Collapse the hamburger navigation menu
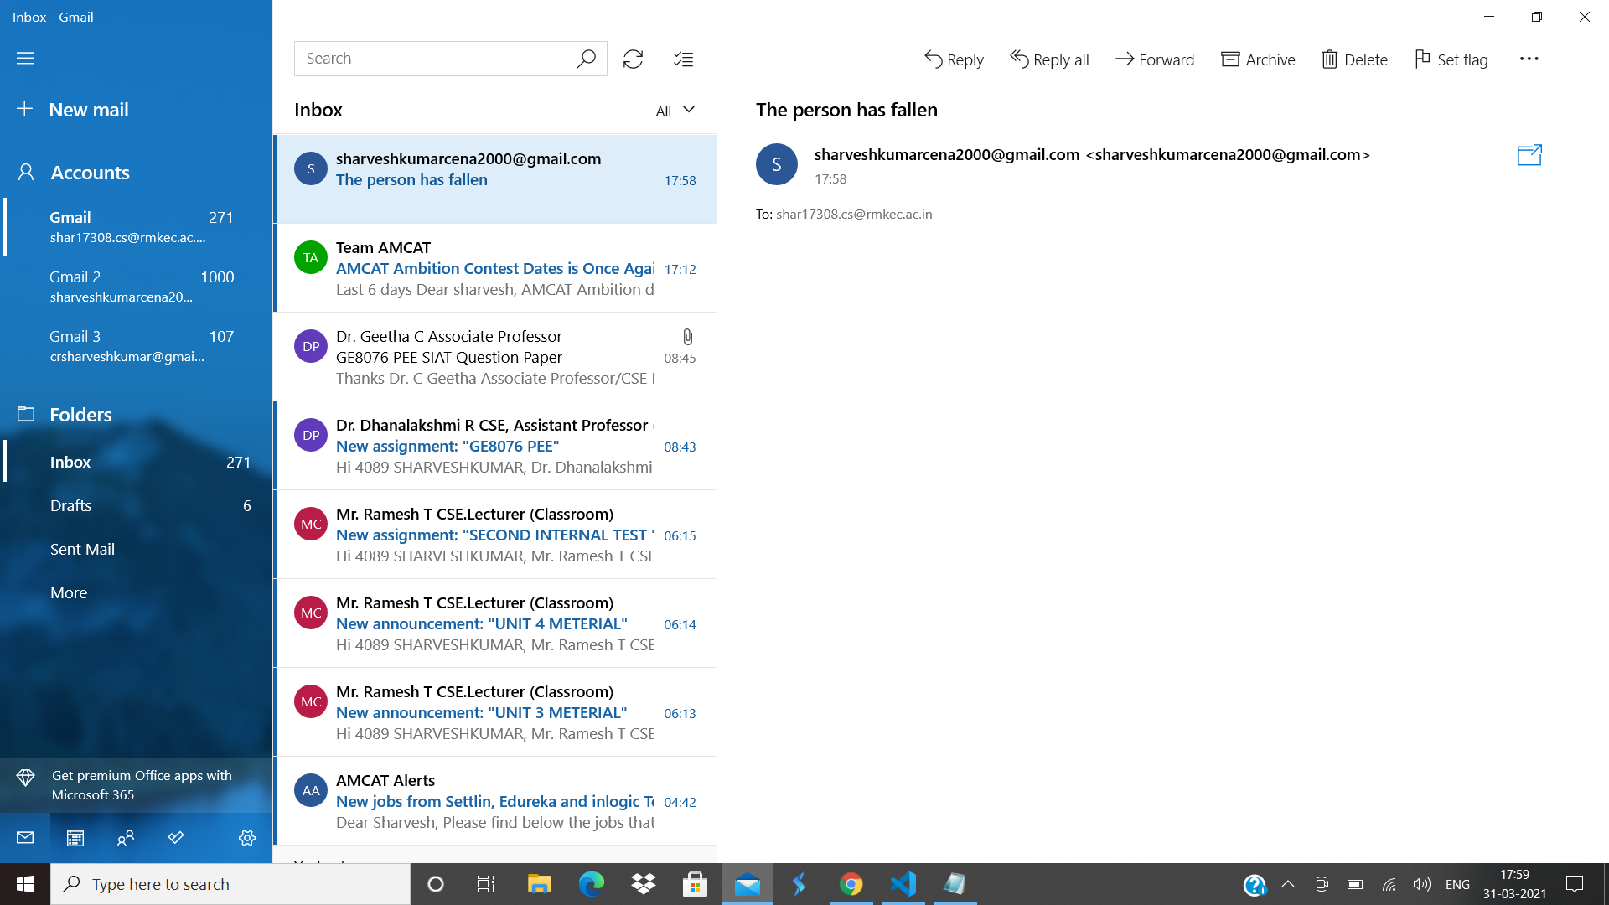Image resolution: width=1609 pixels, height=905 pixels. pyautogui.click(x=25, y=58)
